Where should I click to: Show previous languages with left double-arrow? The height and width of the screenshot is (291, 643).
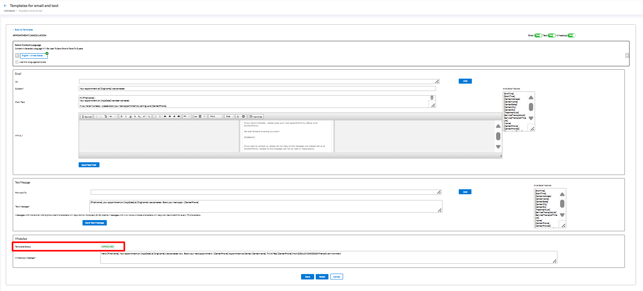tap(17, 56)
